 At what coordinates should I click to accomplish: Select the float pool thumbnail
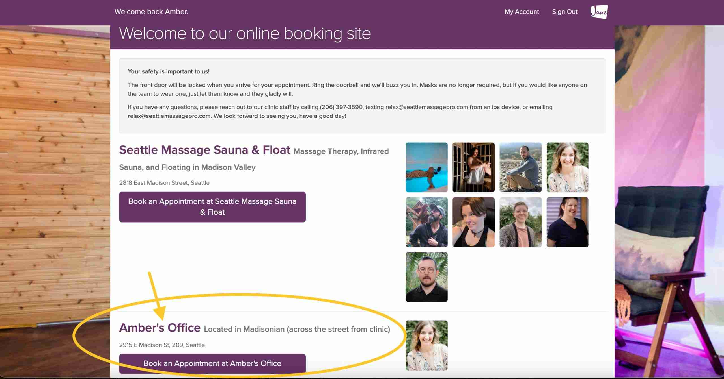[x=427, y=167]
